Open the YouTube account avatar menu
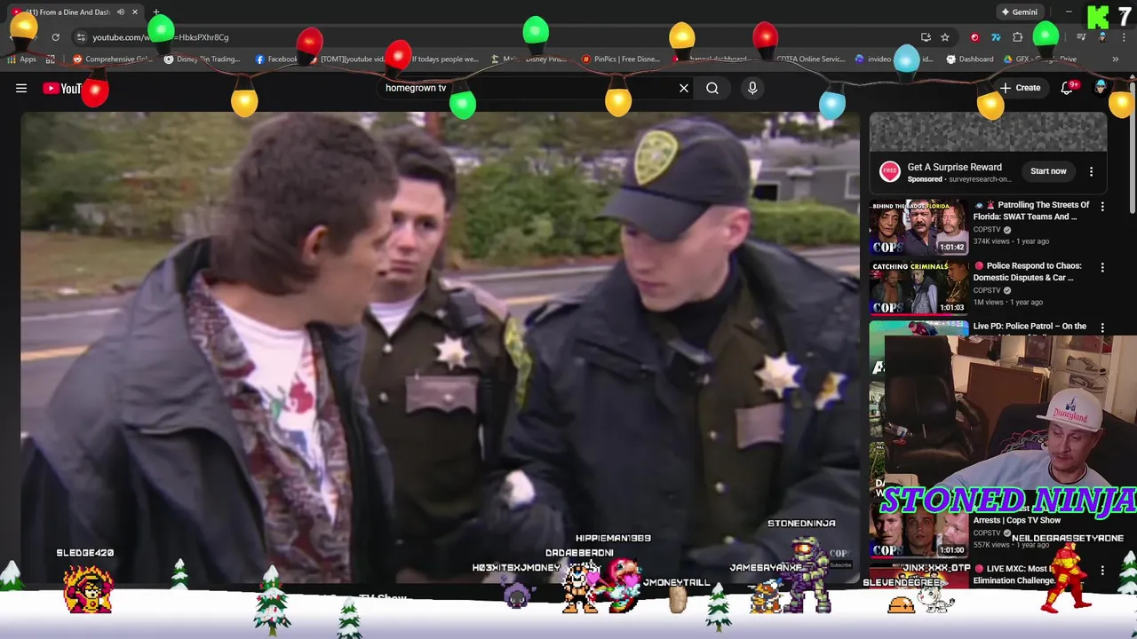Viewport: 1137px width, 639px height. [1101, 88]
